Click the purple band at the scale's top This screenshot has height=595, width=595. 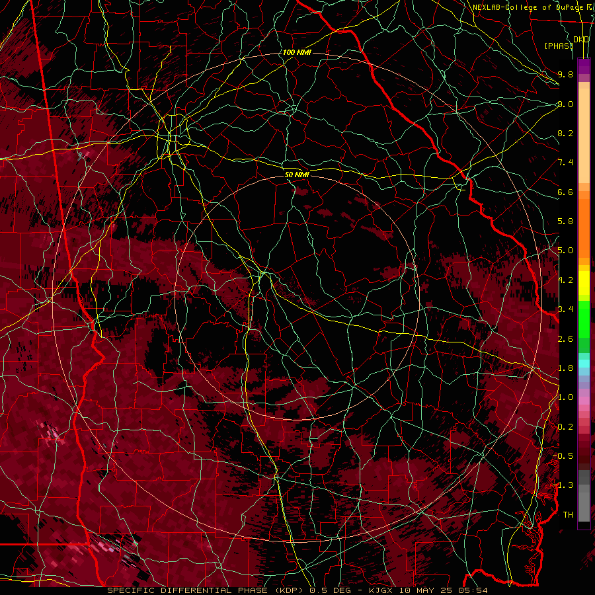[x=584, y=66]
